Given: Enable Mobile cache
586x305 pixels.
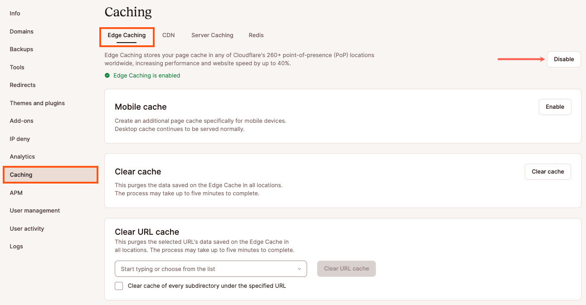Looking at the screenshot, I should 555,107.
